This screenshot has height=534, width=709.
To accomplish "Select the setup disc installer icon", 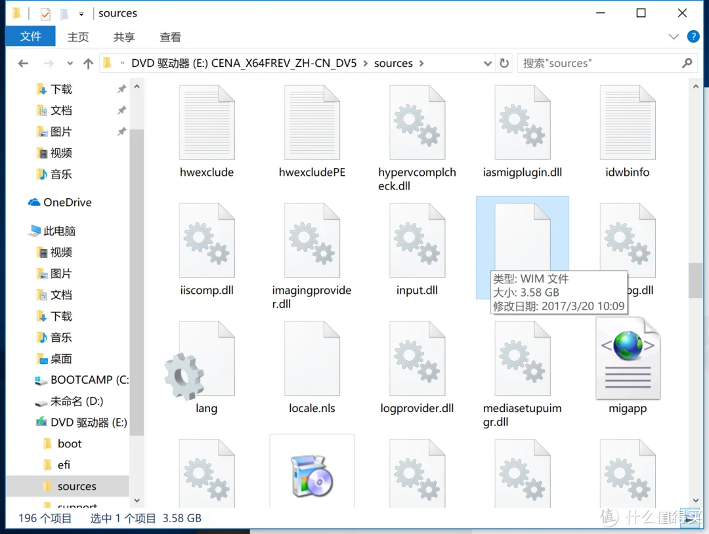I will tap(312, 475).
